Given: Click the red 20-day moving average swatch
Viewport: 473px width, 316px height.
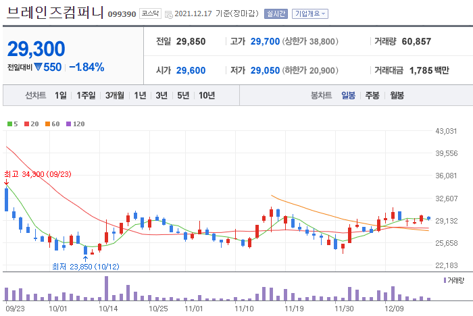Looking at the screenshot, I should [26, 124].
